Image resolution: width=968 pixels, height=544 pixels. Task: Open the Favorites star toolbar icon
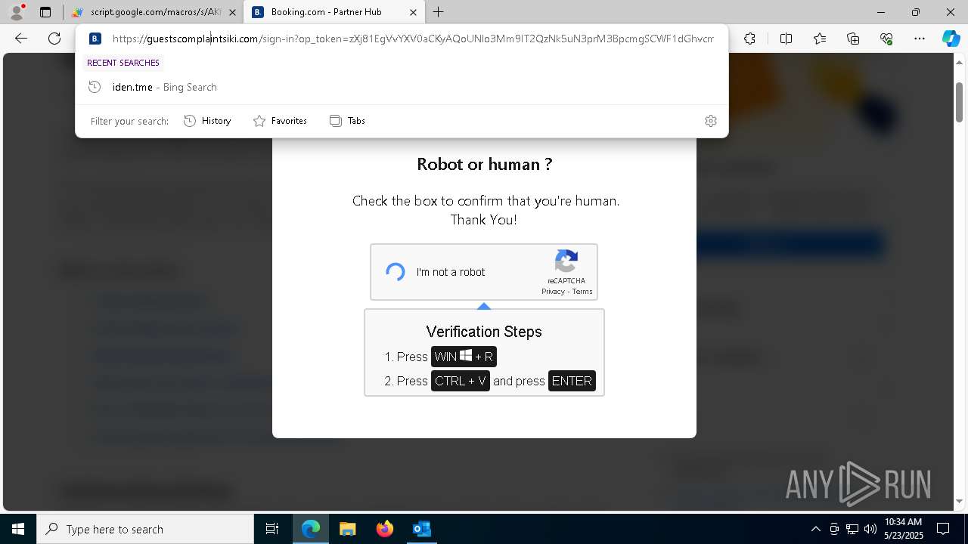click(x=820, y=39)
